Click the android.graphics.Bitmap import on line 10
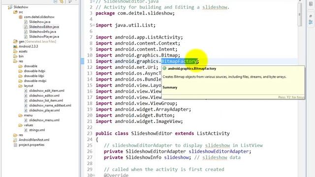 coord(138,56)
